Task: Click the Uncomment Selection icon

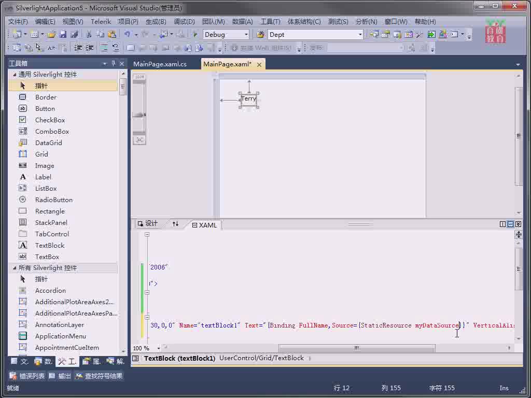Action: [x=116, y=48]
